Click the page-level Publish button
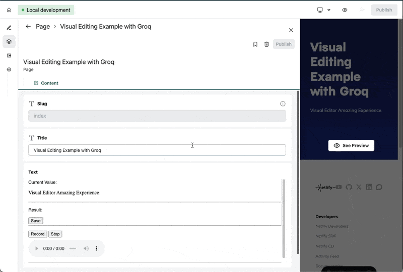 (284, 44)
